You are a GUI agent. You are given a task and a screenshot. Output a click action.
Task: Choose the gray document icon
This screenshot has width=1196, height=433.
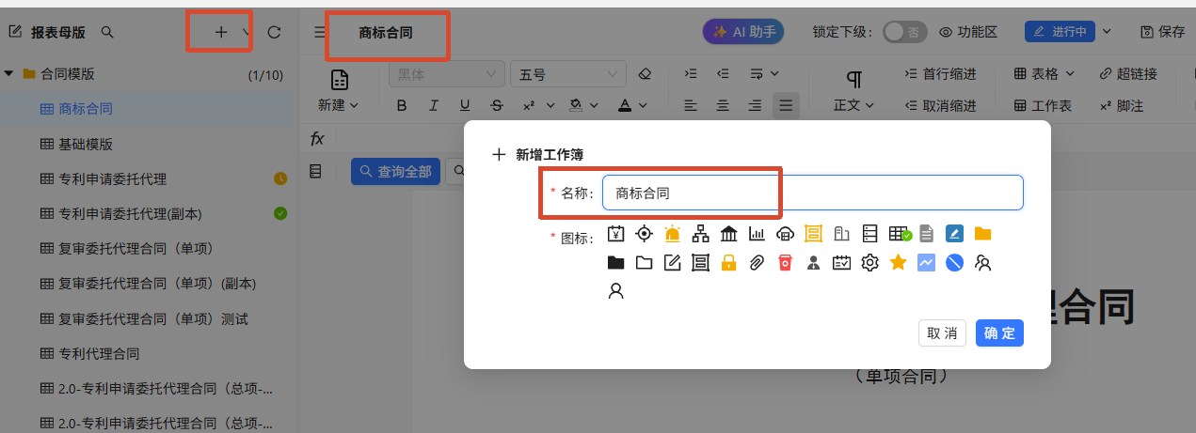pos(927,234)
